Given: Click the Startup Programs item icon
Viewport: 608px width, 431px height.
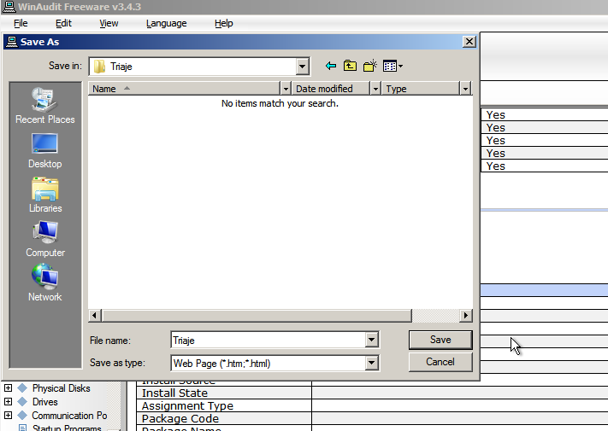Looking at the screenshot, I should [23, 428].
